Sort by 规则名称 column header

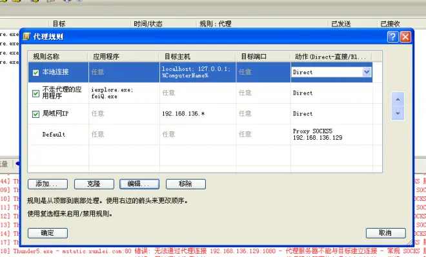[x=58, y=57]
